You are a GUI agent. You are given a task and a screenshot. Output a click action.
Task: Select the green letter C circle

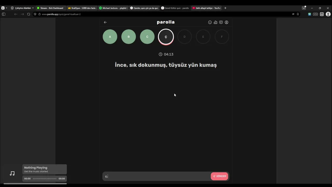click(147, 37)
